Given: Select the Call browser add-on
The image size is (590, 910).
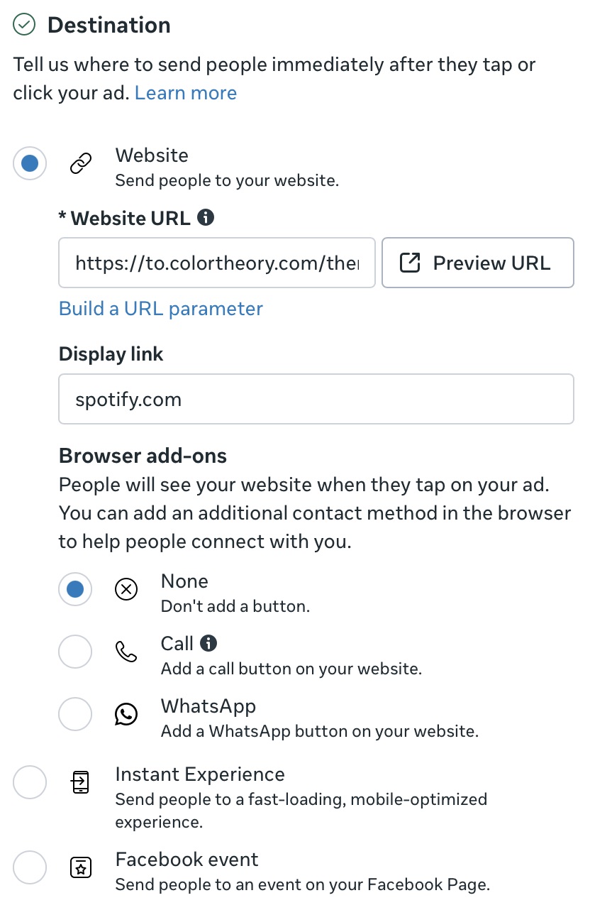Looking at the screenshot, I should pos(75,652).
